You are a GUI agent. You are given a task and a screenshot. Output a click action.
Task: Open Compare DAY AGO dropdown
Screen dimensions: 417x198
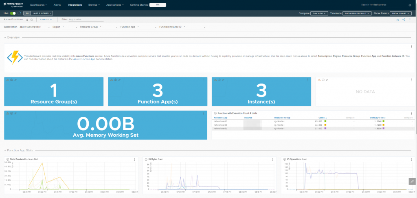[x=319, y=13]
